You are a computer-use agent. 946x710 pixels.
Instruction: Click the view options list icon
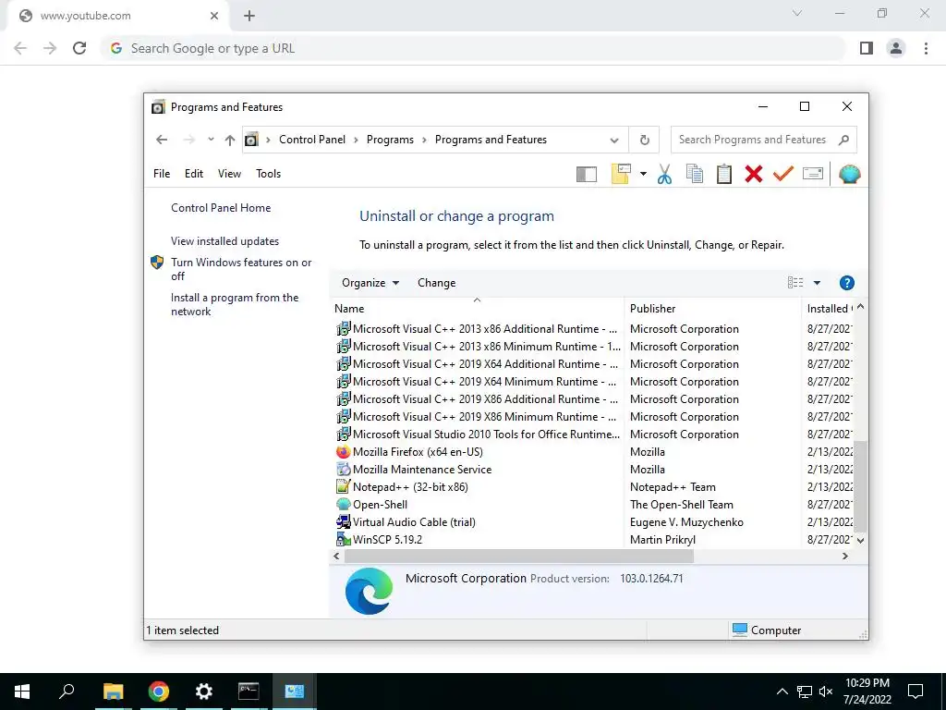tap(795, 283)
